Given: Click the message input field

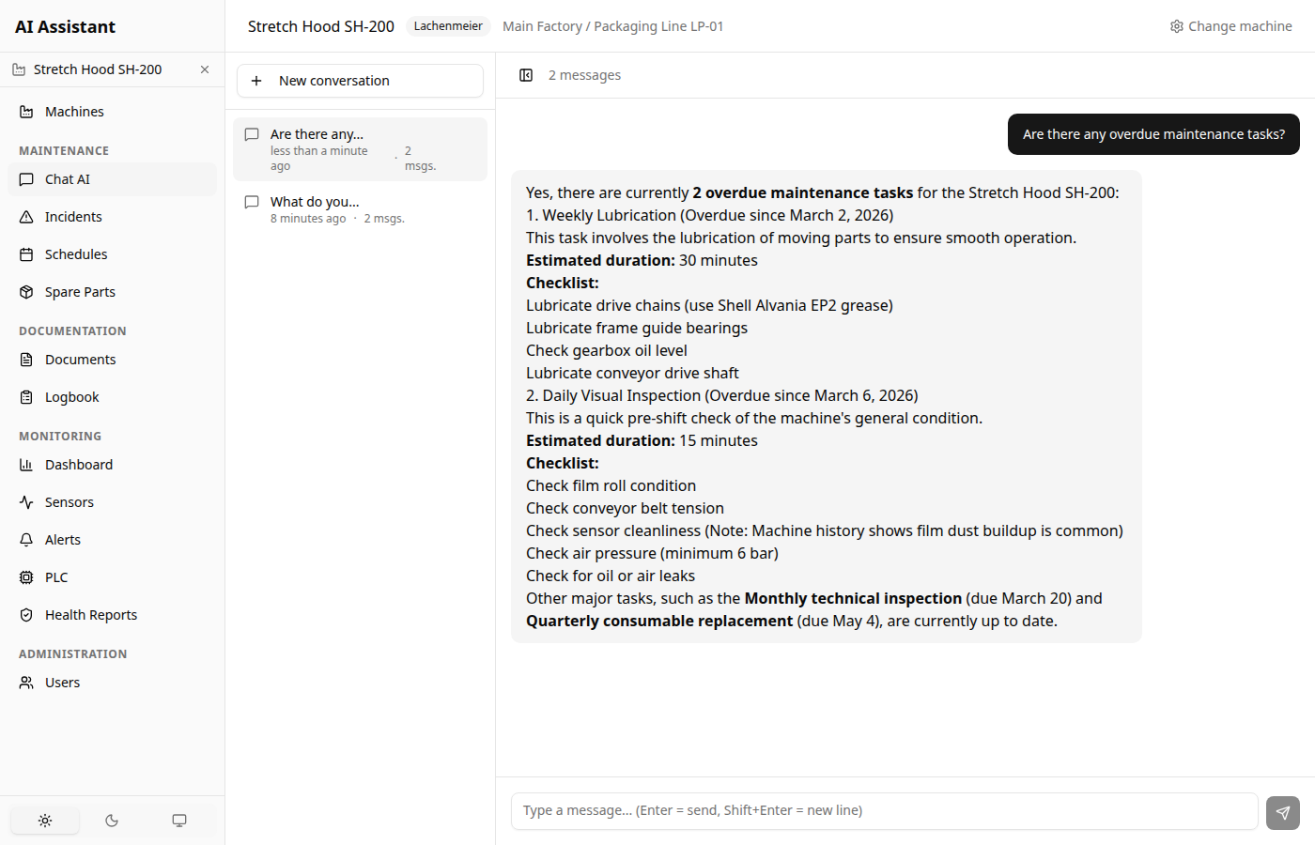Looking at the screenshot, I should (x=883, y=809).
